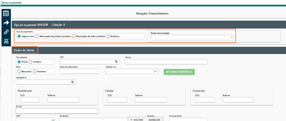This screenshot has height=121, width=286.
Task: Choose the Endosso radio option
Action: coord(108,36)
